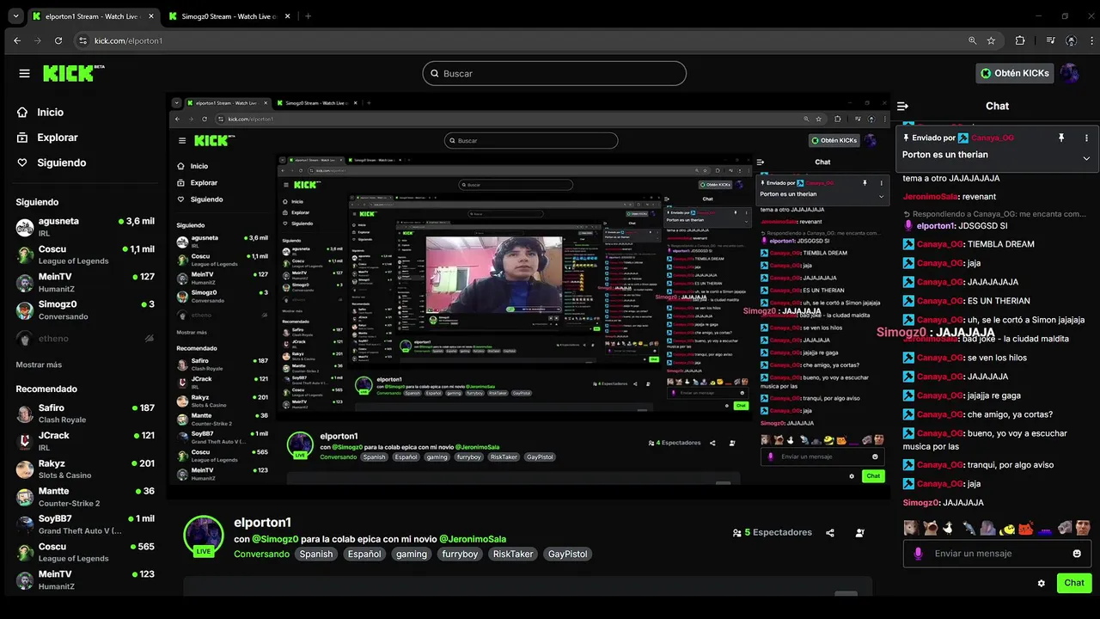
Task: Open the Kick sidebar hamburger menu
Action: click(24, 73)
